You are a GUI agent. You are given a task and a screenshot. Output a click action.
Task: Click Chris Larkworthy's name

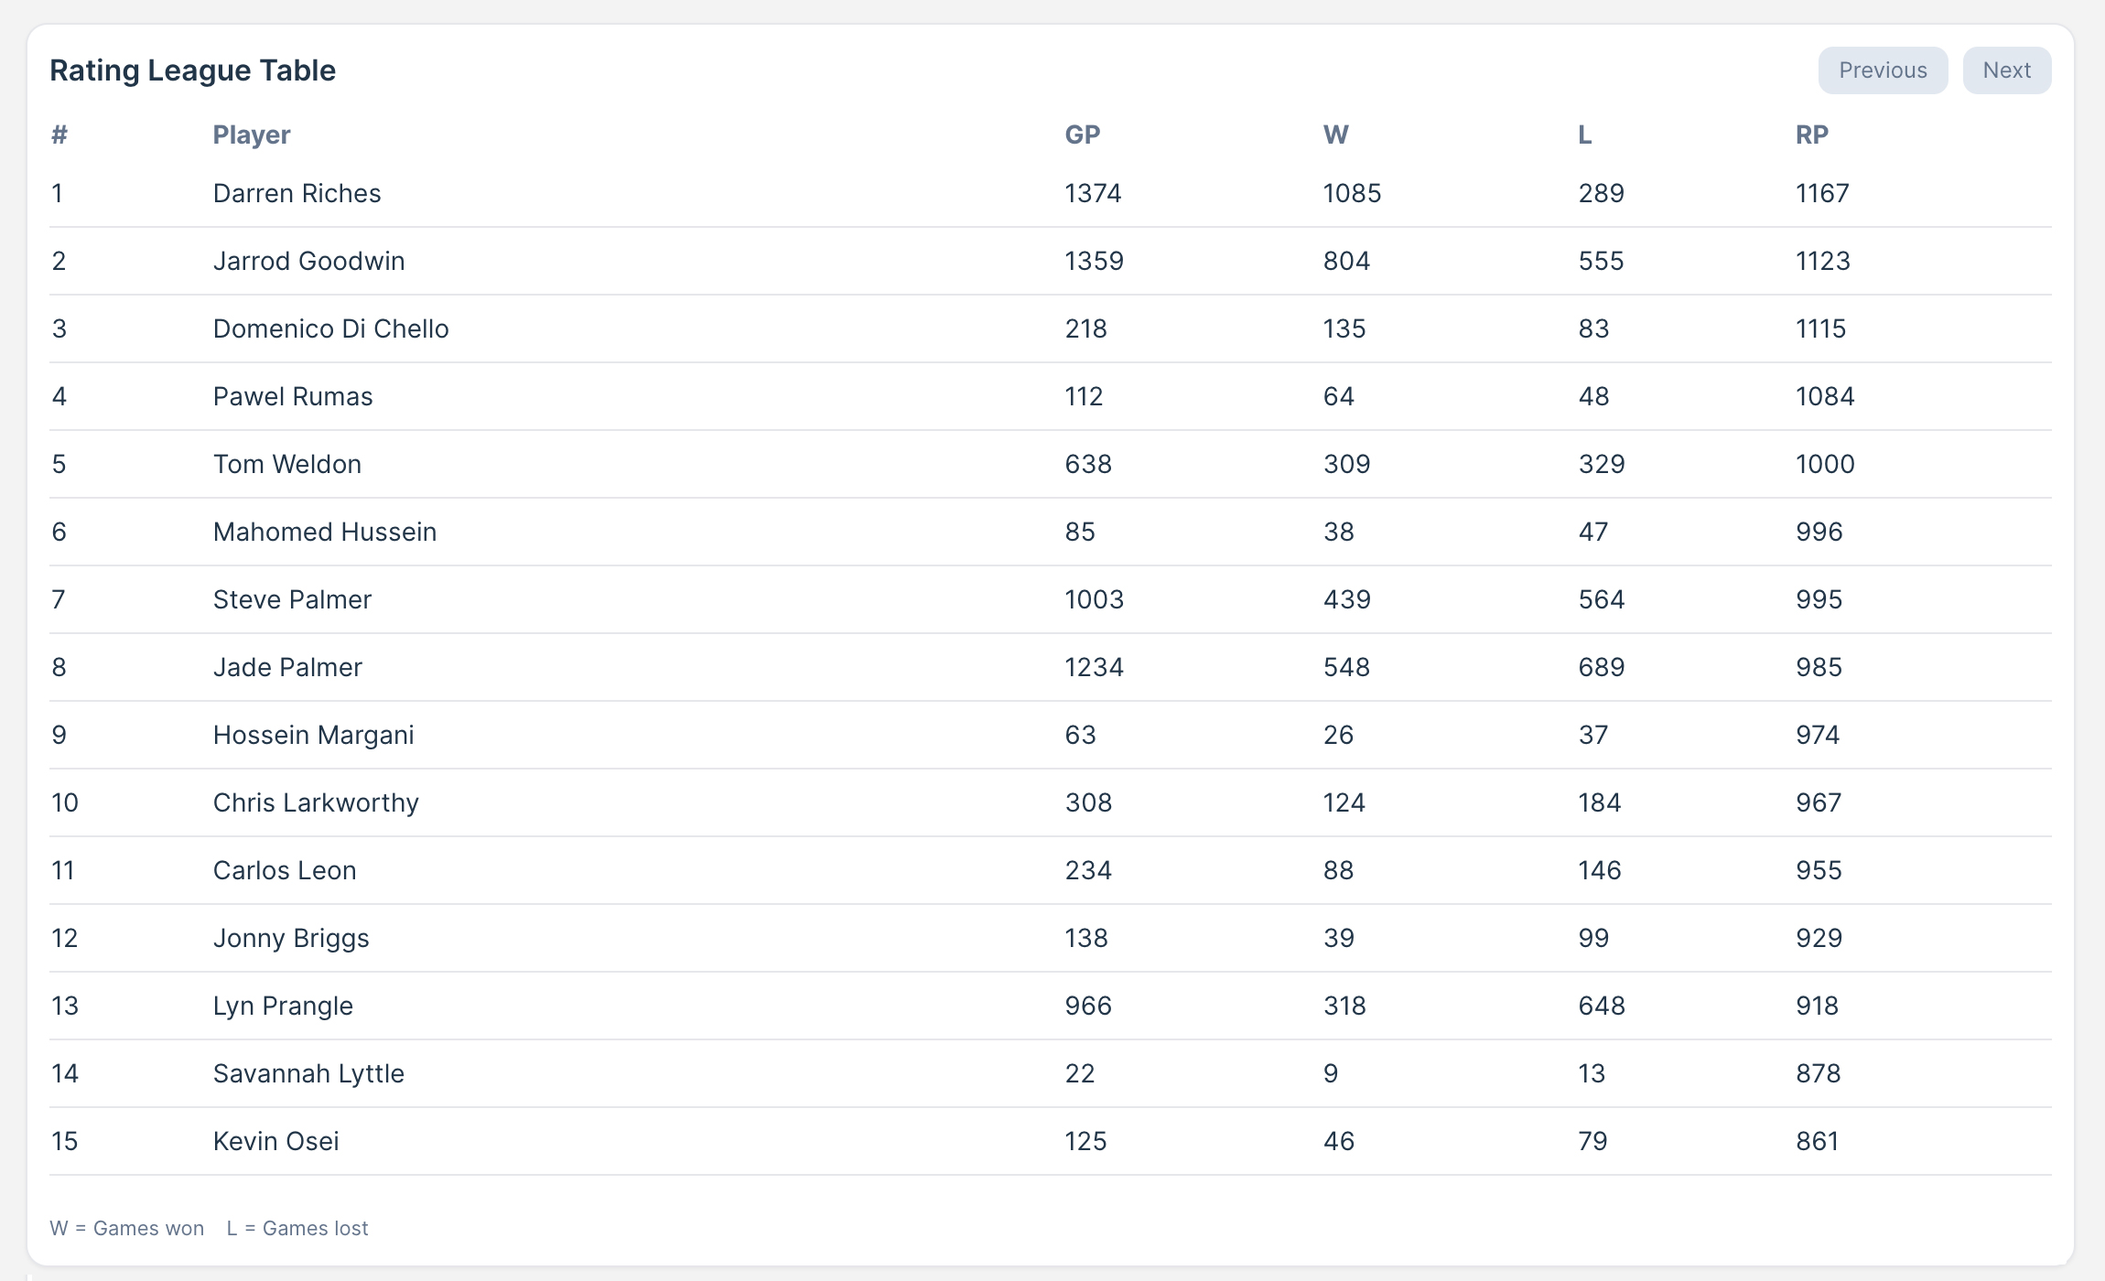[x=316, y=802]
